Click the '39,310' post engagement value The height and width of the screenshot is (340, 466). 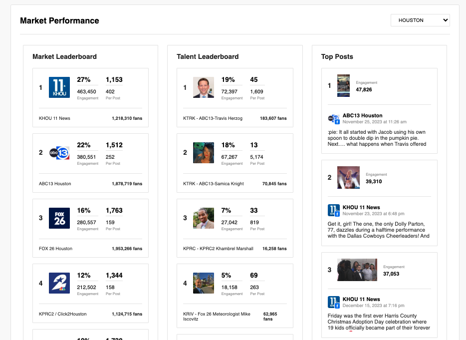[x=374, y=181]
